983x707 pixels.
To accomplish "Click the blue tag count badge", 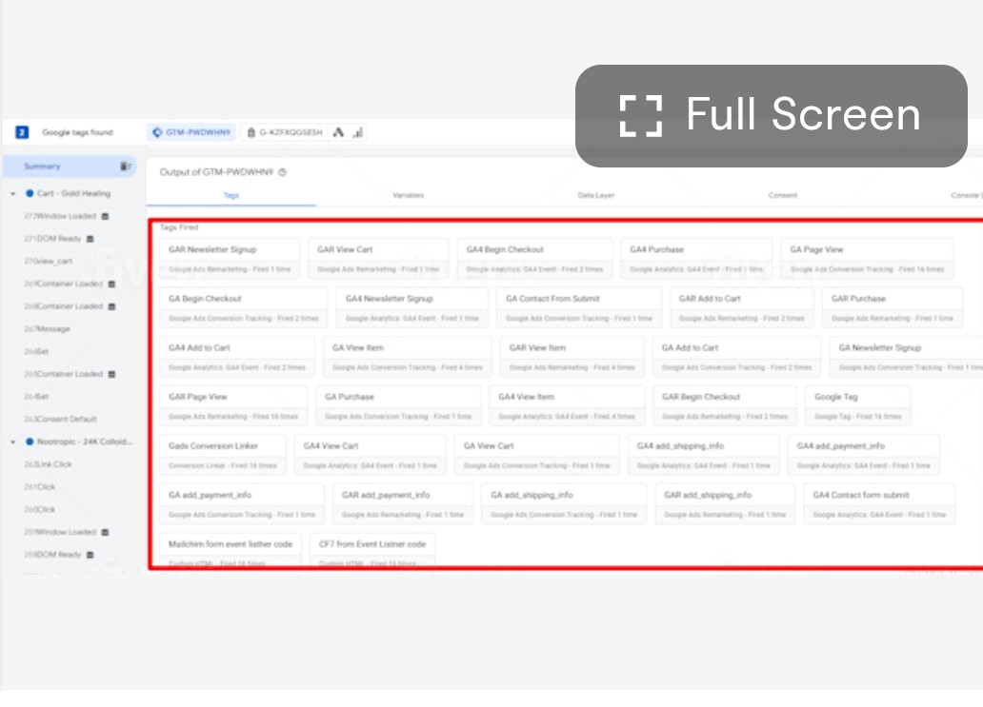I will pos(22,133).
